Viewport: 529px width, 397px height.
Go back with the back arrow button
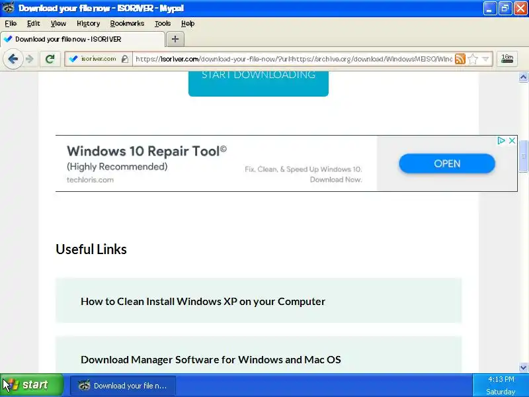click(13, 59)
